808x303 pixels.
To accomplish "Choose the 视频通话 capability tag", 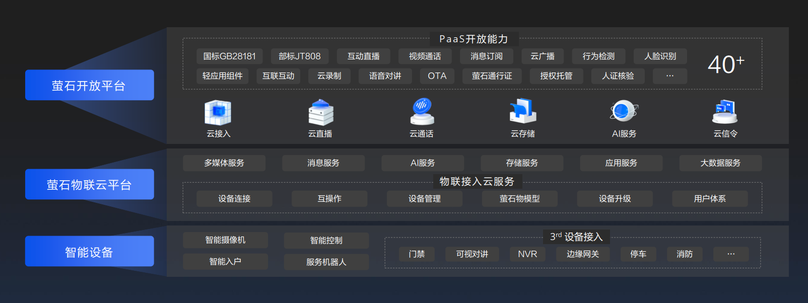I will coord(425,56).
